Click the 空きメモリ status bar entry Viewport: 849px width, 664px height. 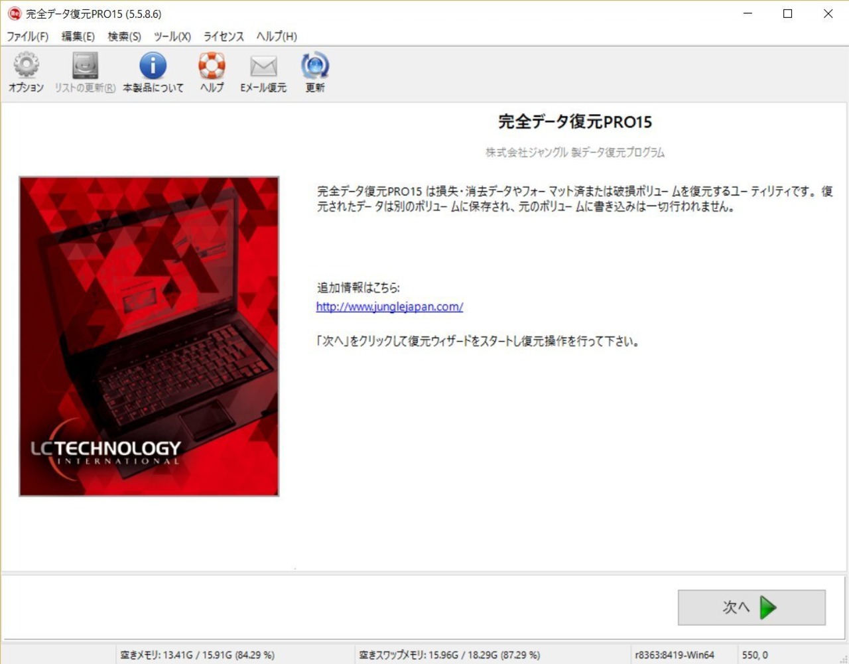[x=197, y=655]
